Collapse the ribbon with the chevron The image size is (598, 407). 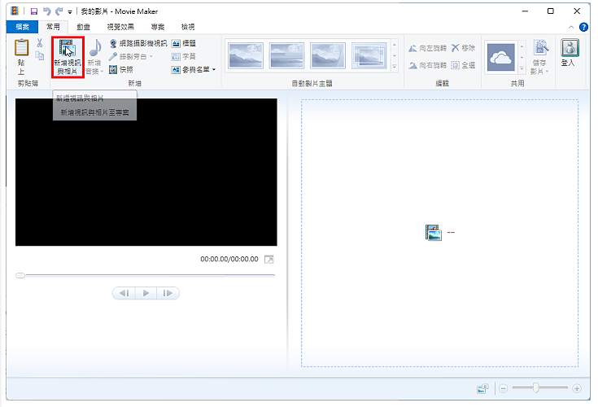(x=571, y=27)
